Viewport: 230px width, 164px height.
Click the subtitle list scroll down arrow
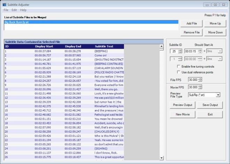pos(161,158)
